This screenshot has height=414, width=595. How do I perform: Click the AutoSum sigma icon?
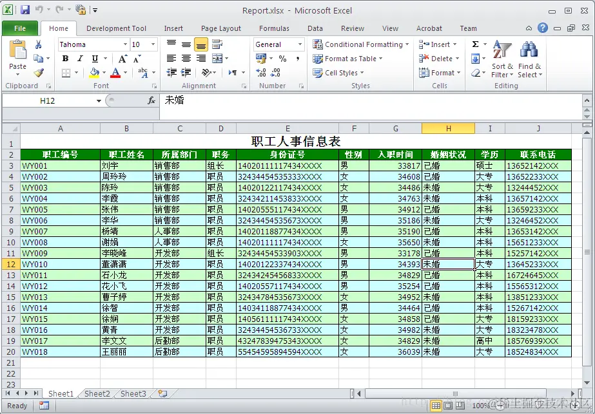pos(475,44)
